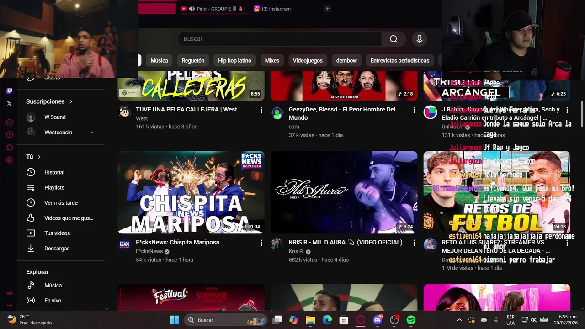Open title KRIS R - MIL D AURA
The height and width of the screenshot is (329, 585).
click(x=346, y=242)
